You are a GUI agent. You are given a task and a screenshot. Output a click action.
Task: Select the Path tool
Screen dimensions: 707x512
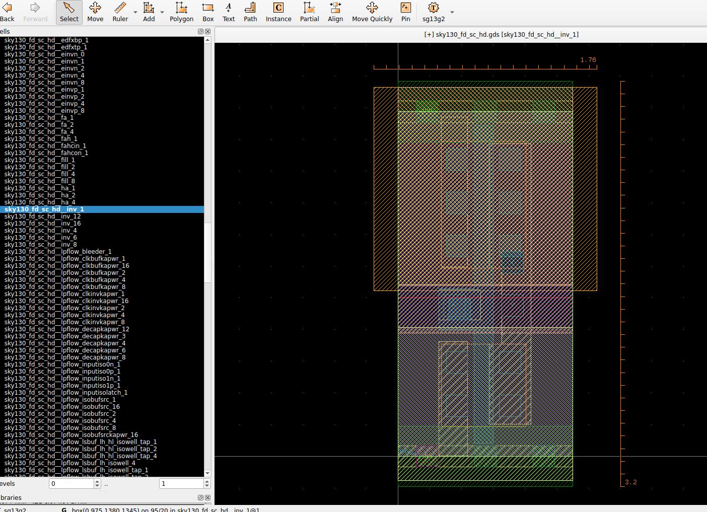(250, 12)
